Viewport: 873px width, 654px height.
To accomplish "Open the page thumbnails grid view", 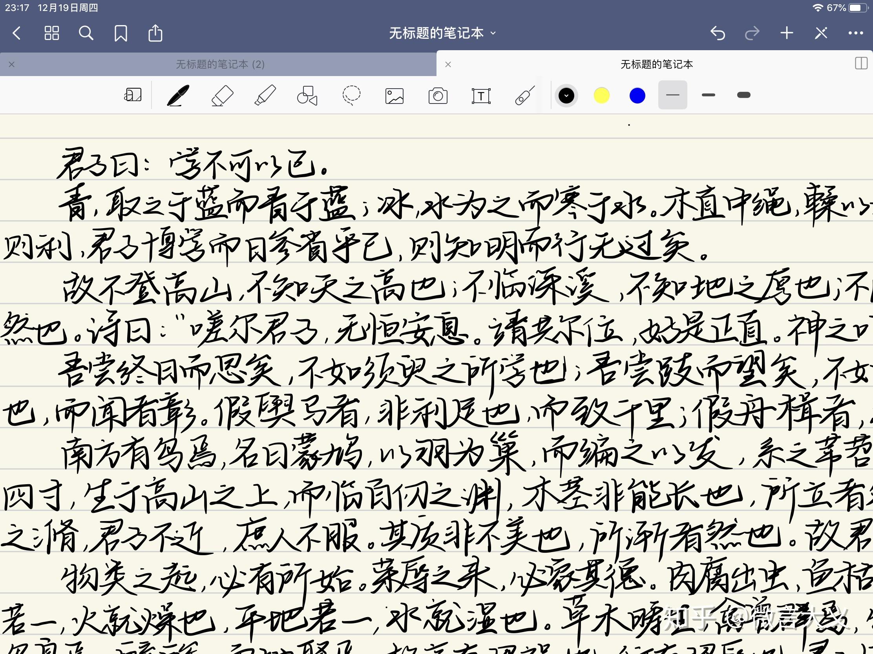I will [51, 33].
